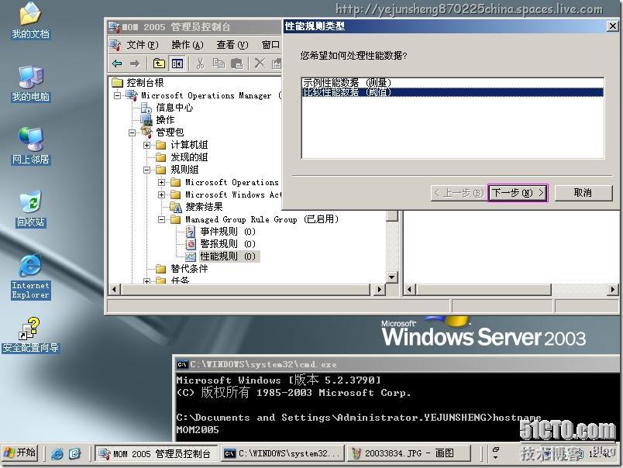Click Internet Explorer quick launch icon
623x468 pixels.
pos(57,454)
